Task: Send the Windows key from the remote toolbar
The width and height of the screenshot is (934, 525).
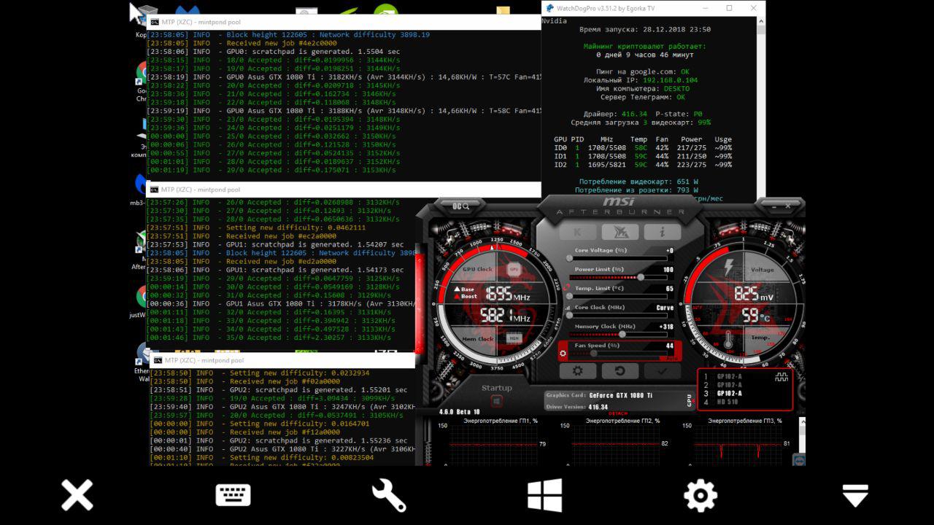Action: pyautogui.click(x=544, y=495)
